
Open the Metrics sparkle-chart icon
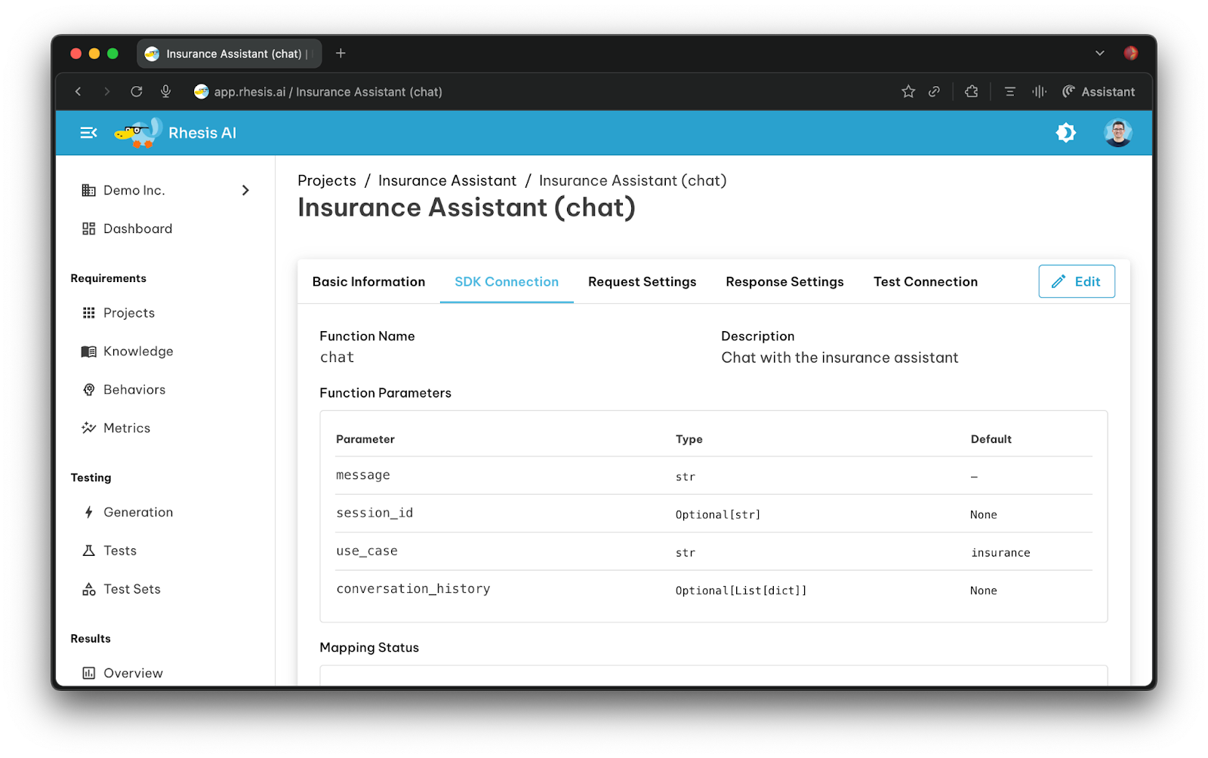coord(88,428)
